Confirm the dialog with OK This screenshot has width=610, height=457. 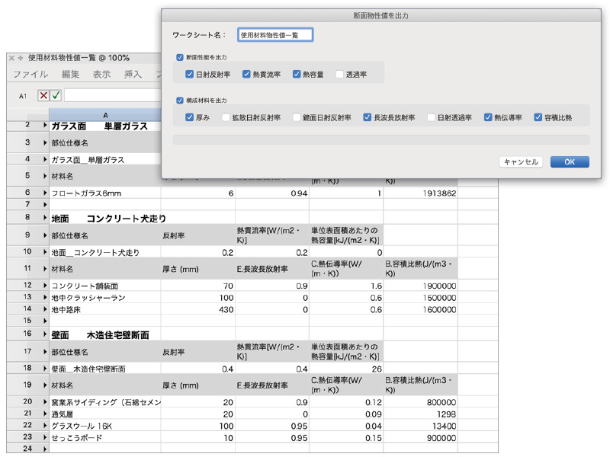569,161
